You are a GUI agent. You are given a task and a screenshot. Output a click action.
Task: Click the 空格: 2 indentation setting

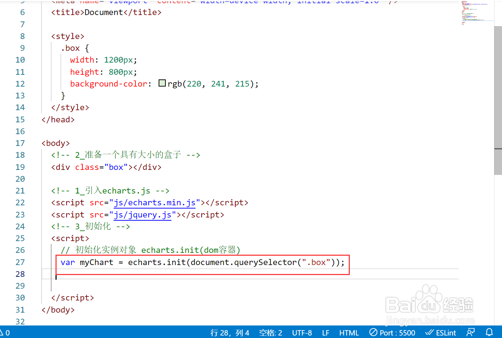tap(270, 333)
